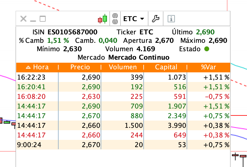Open the candlestick chart icon
The width and height of the screenshot is (247, 167).
tap(102, 19)
